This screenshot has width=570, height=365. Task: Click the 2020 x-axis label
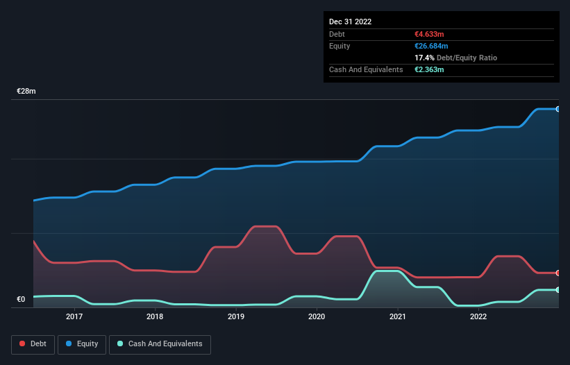[x=317, y=316]
